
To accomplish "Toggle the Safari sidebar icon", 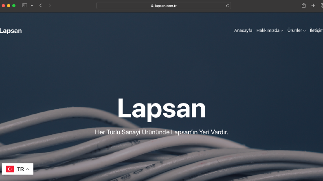I will [x=24, y=6].
